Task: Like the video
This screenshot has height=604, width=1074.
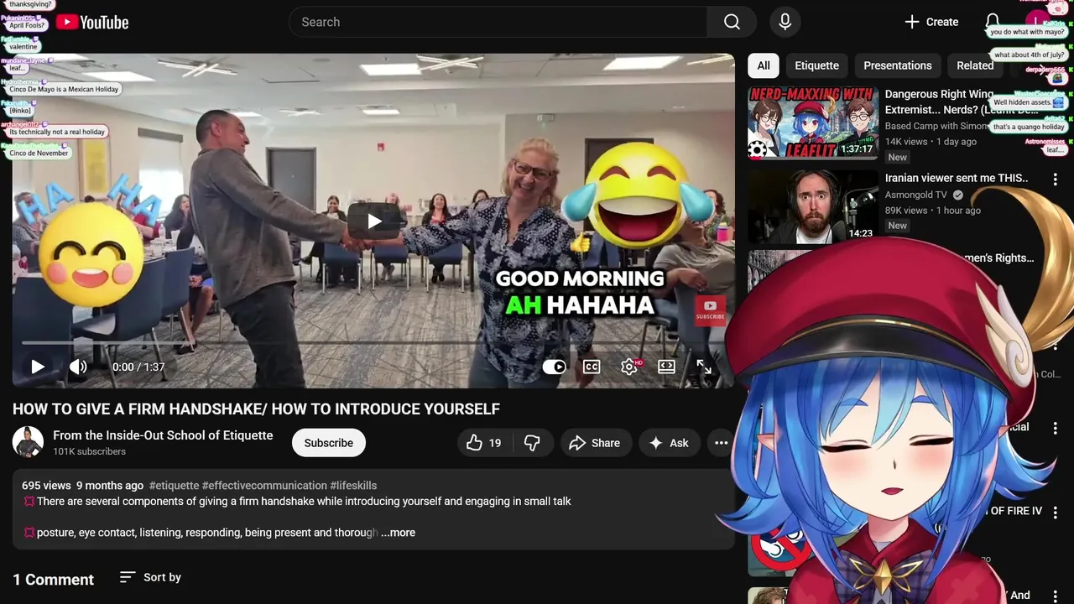Action: pos(484,443)
